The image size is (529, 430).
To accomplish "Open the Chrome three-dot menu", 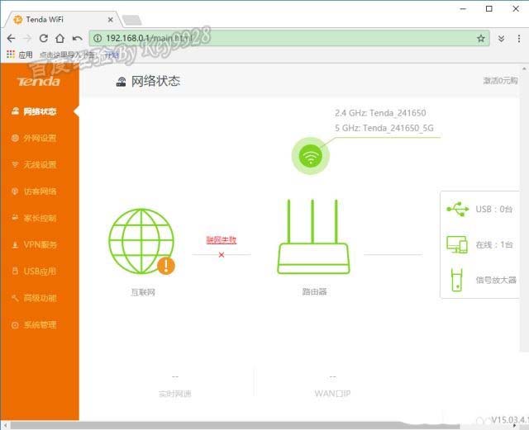I will pos(517,38).
